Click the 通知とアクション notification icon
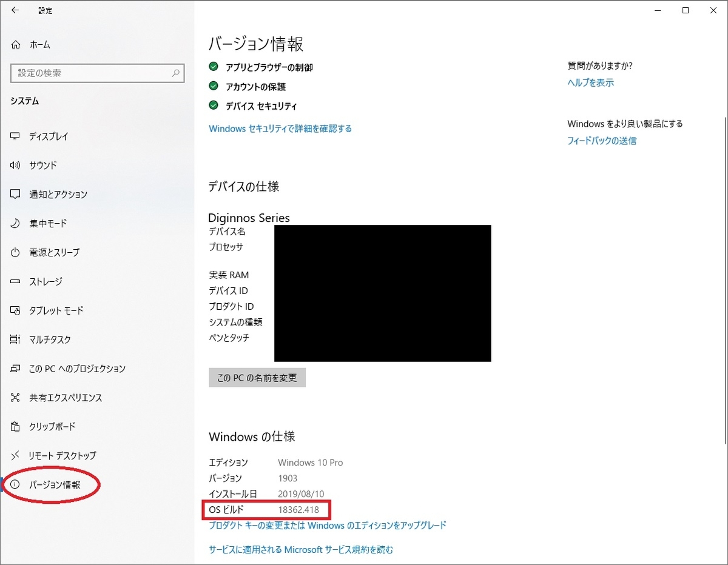 [x=16, y=194]
